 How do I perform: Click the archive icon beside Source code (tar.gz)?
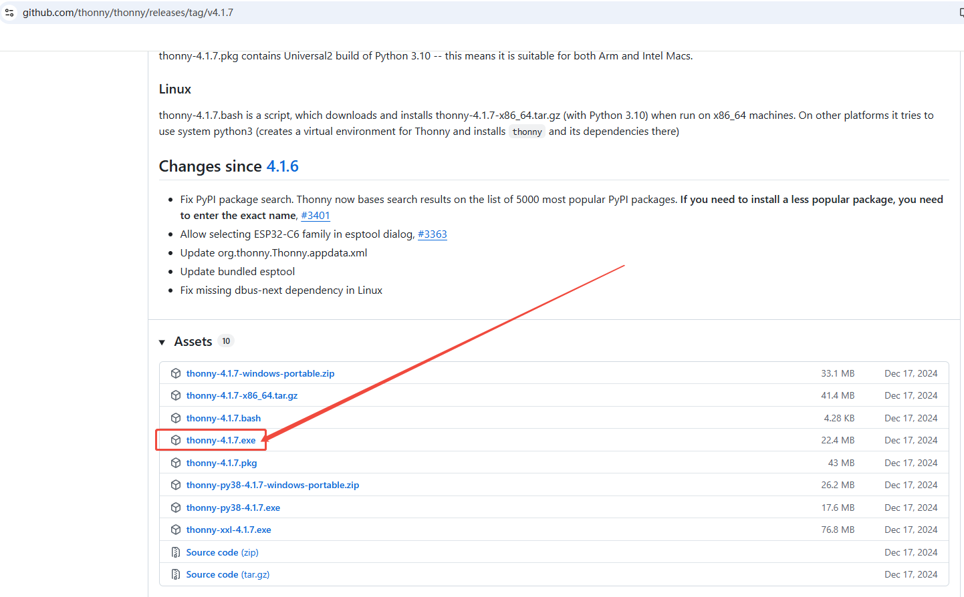click(x=176, y=574)
